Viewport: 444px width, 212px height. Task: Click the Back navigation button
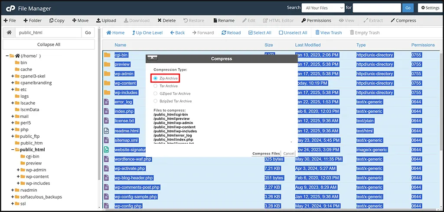point(177,33)
